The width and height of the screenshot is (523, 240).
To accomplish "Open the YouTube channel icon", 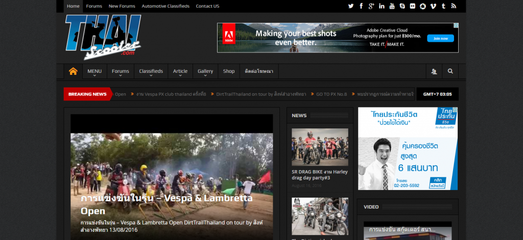I will 392,6.
